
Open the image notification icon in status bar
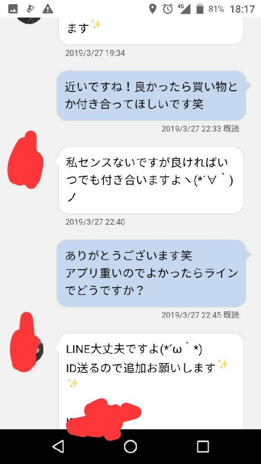pos(13,9)
